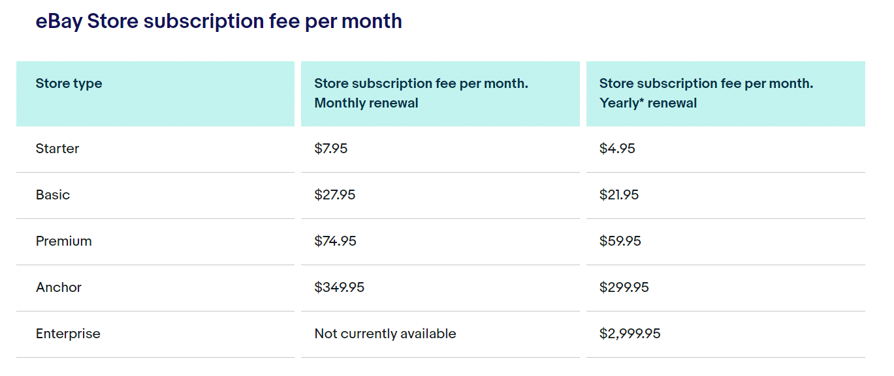
Task: Click the $59.95 Premium yearly fee
Action: (x=620, y=241)
